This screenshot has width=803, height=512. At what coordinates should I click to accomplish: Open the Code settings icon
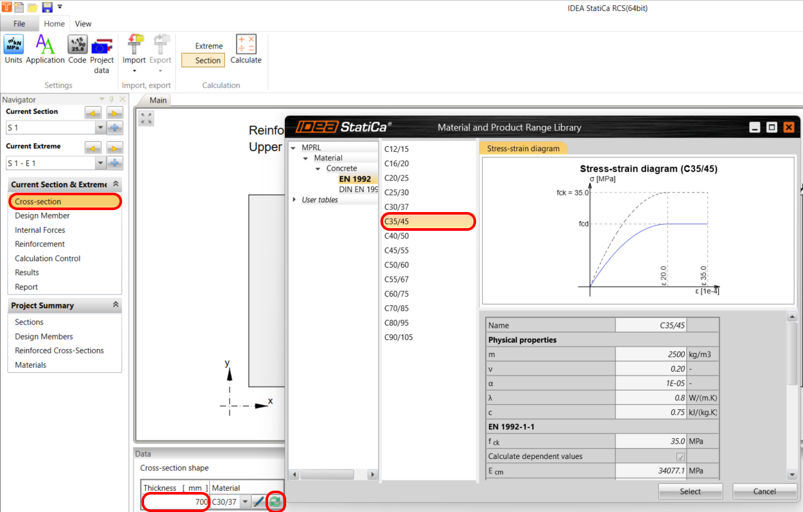click(77, 50)
